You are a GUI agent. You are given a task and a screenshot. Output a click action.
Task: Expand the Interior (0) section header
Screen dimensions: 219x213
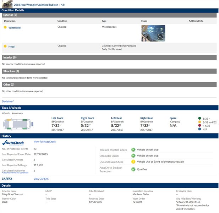click(10, 58)
